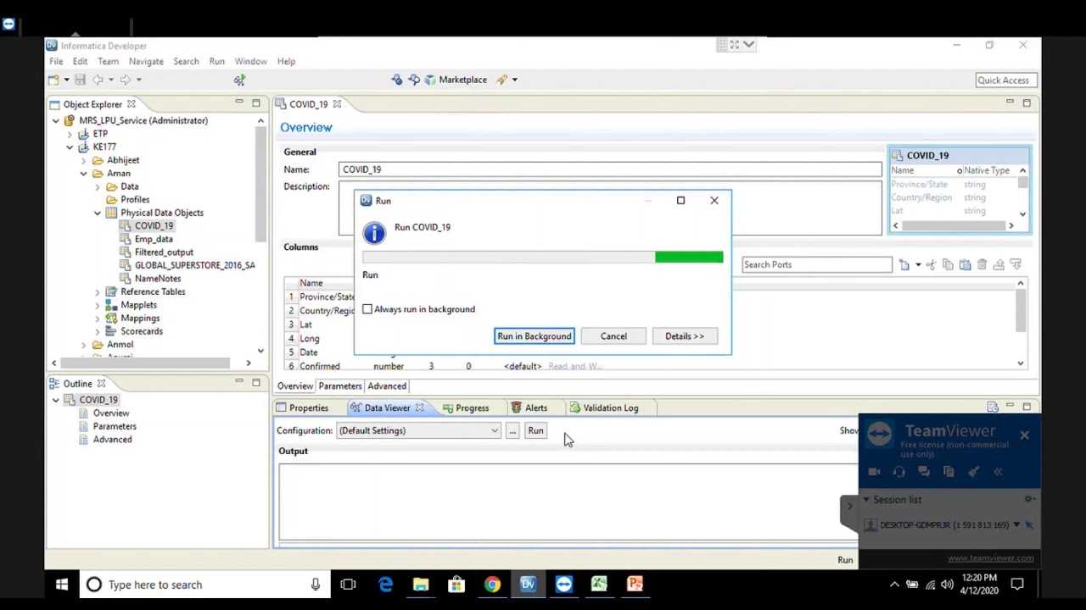Switch to the Progress tab
1086x610 pixels.
tap(465, 408)
